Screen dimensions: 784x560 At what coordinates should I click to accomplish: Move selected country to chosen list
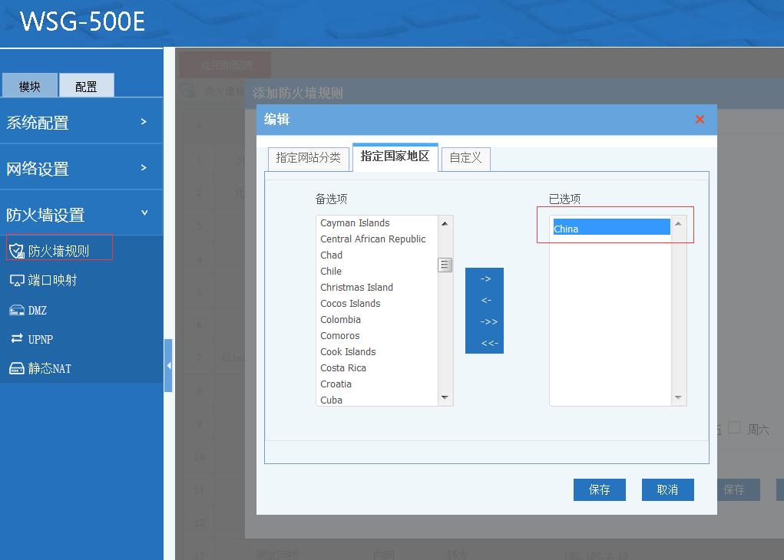click(x=485, y=279)
